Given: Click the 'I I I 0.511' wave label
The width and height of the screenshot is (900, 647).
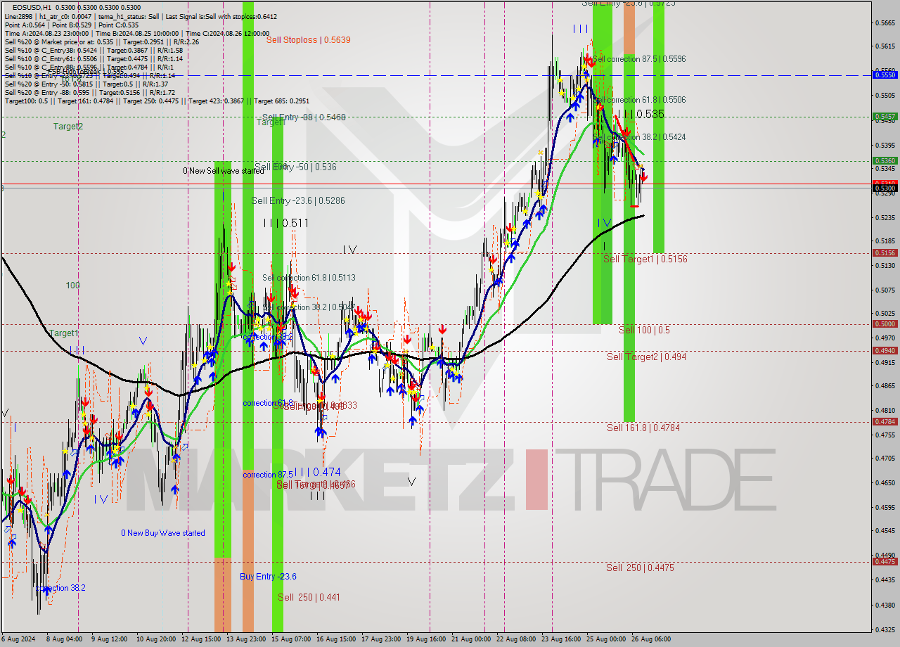Looking at the screenshot, I should coord(286,223).
